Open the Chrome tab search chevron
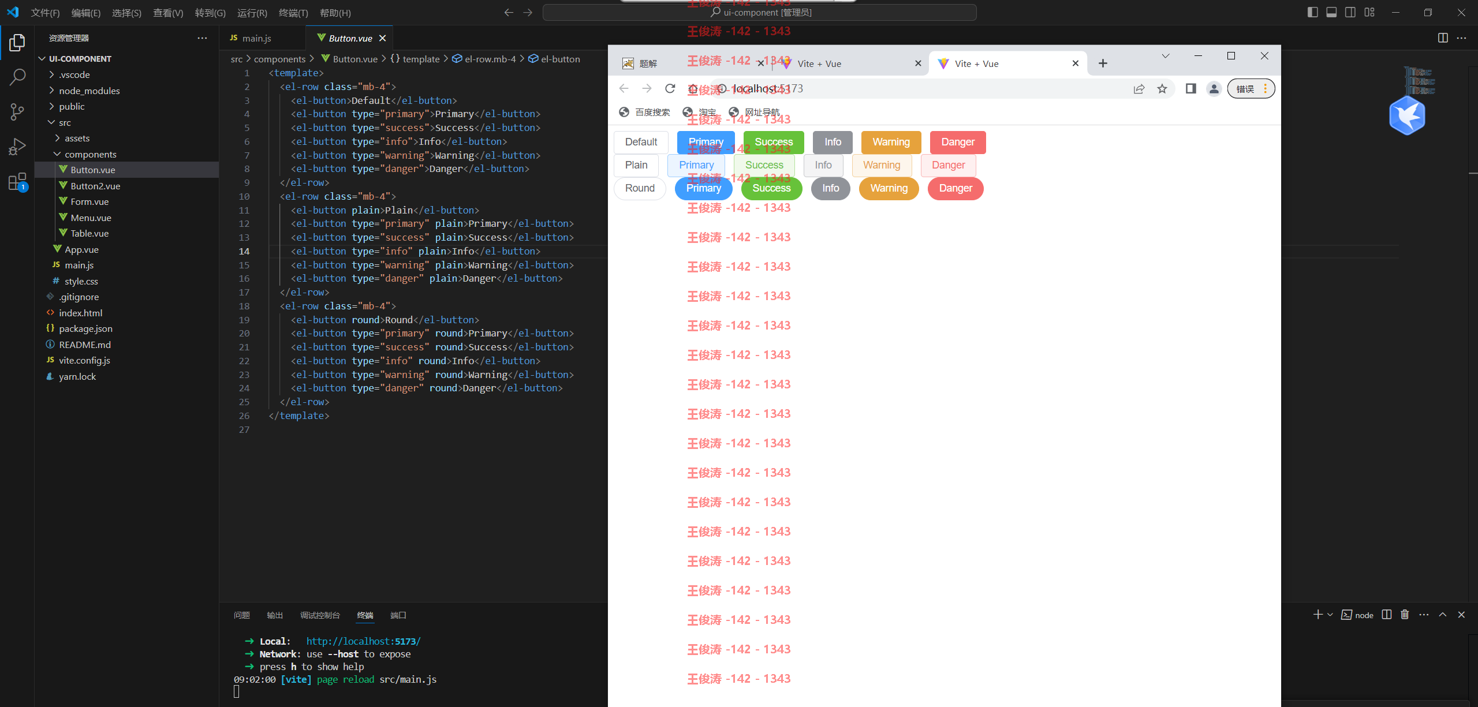1478x707 pixels. pyautogui.click(x=1166, y=56)
